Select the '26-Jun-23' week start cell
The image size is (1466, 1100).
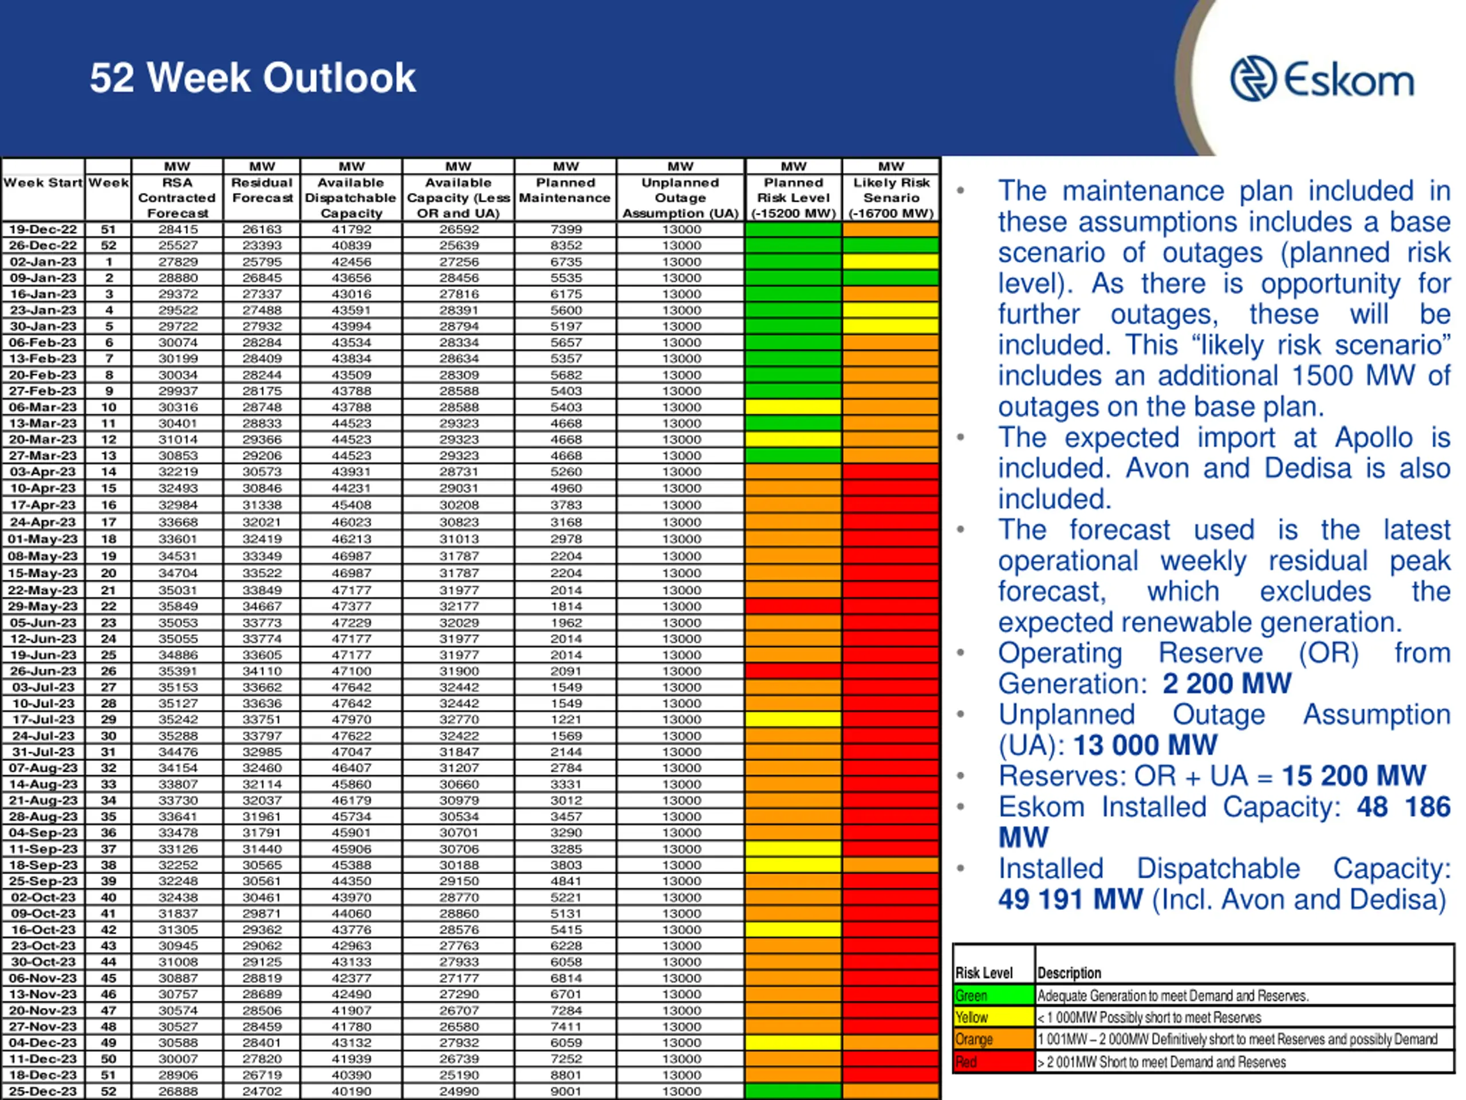pos(43,671)
